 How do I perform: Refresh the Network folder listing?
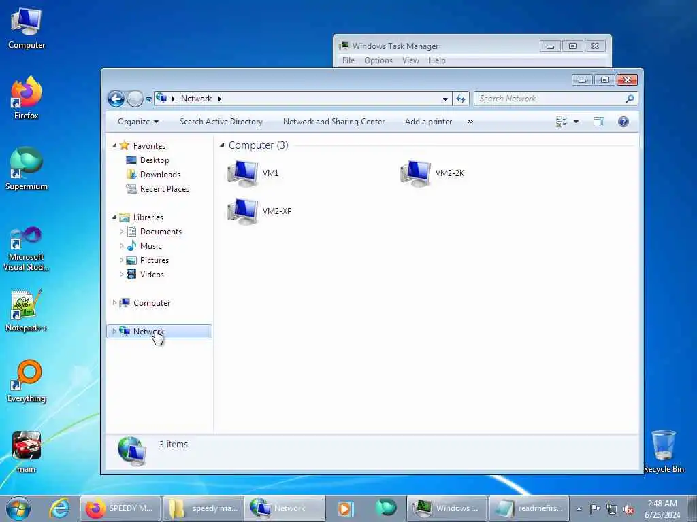[461, 99]
